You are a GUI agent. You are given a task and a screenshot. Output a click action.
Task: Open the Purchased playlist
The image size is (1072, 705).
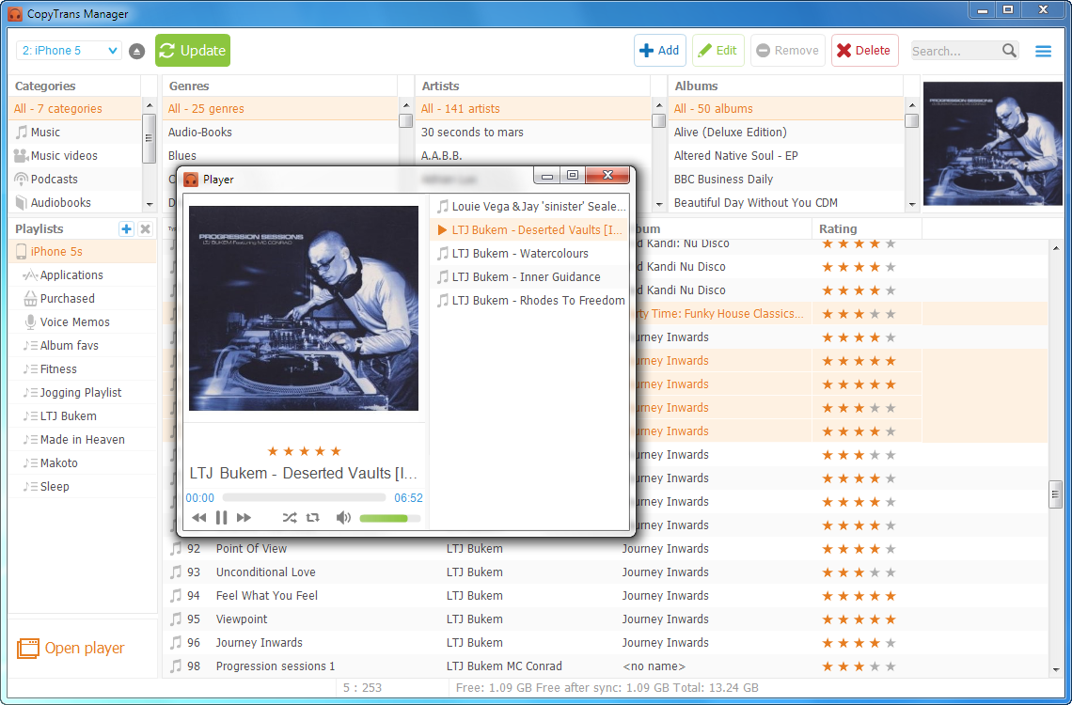[84, 299]
